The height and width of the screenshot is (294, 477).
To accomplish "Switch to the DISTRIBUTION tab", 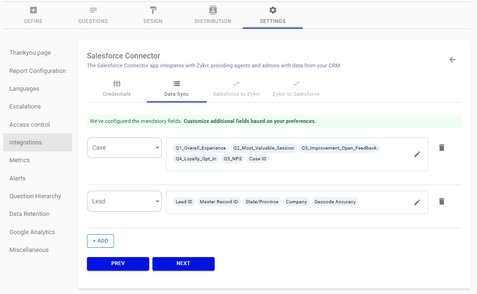I will pos(213,15).
